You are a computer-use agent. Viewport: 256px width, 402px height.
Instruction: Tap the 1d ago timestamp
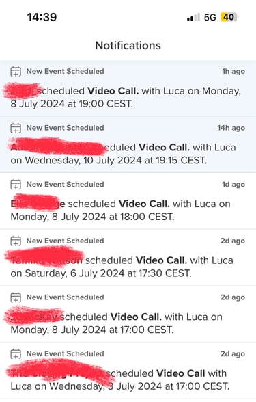233,185
